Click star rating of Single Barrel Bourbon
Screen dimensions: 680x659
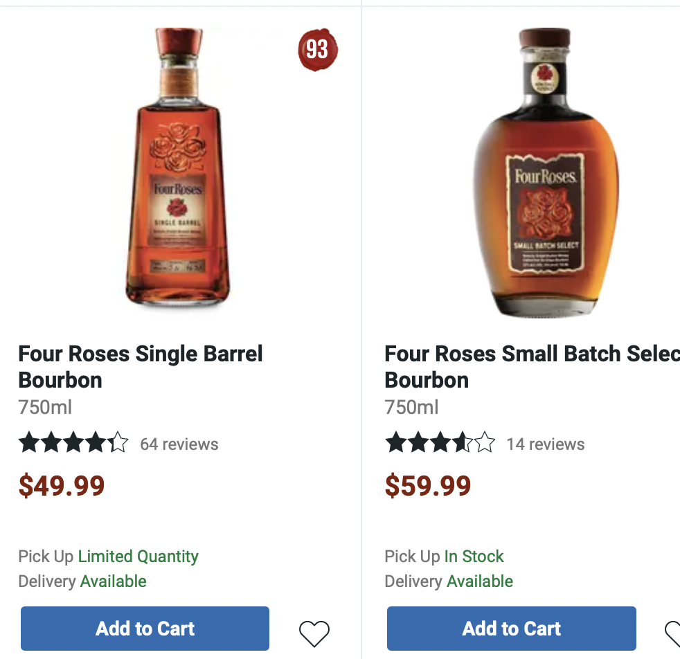click(x=73, y=442)
